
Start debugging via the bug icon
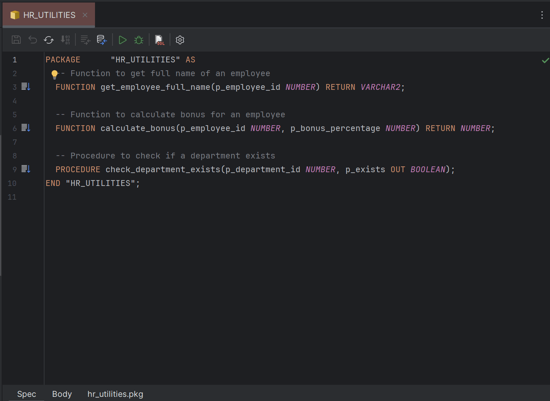pyautogui.click(x=138, y=40)
